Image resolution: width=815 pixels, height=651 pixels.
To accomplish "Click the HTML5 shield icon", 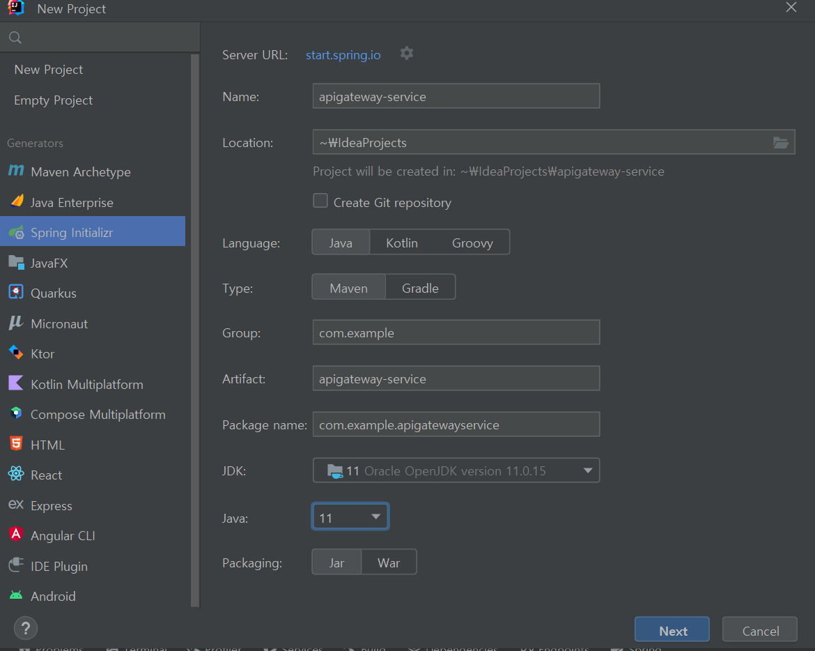I will 16,443.
